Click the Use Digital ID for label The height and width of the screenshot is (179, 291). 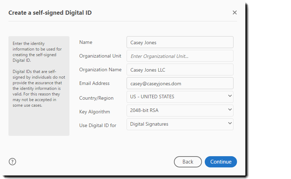pyautogui.click(x=97, y=125)
